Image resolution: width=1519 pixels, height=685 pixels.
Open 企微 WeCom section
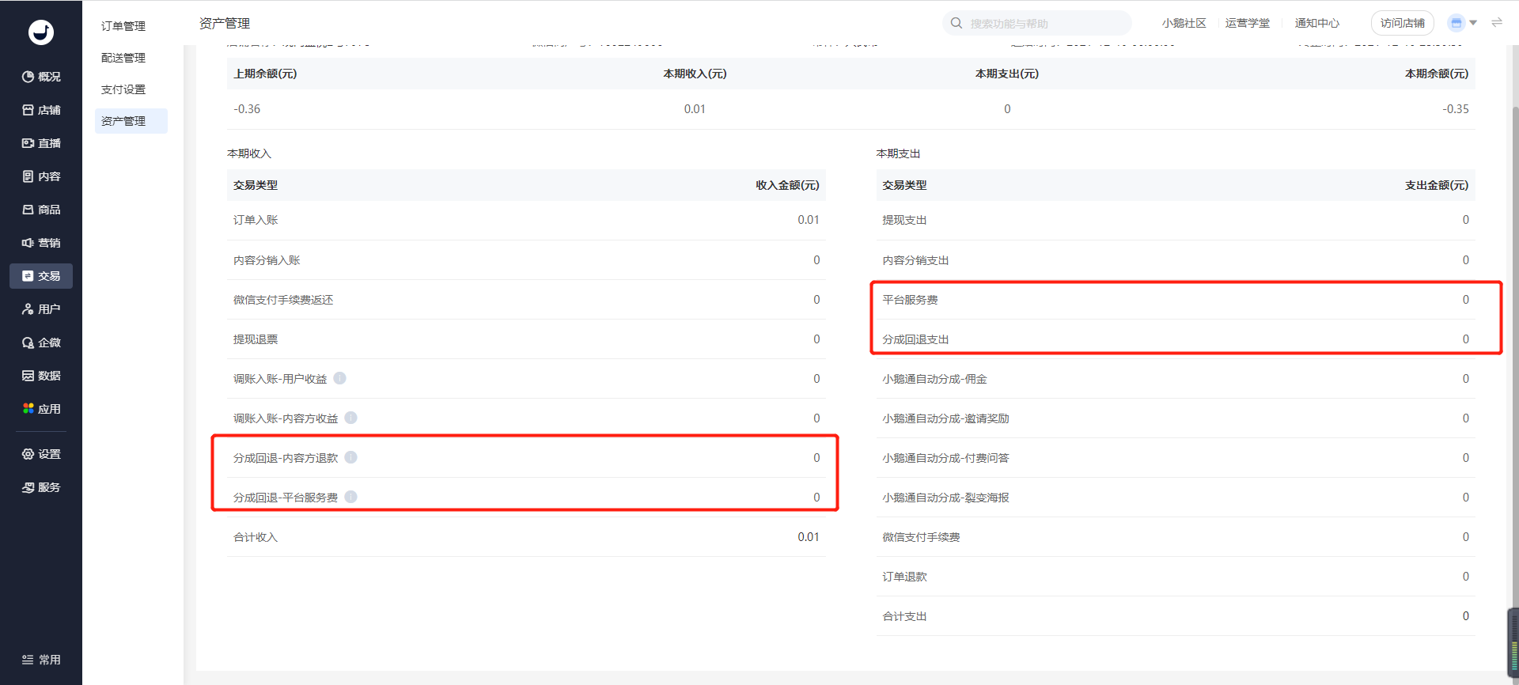41,342
